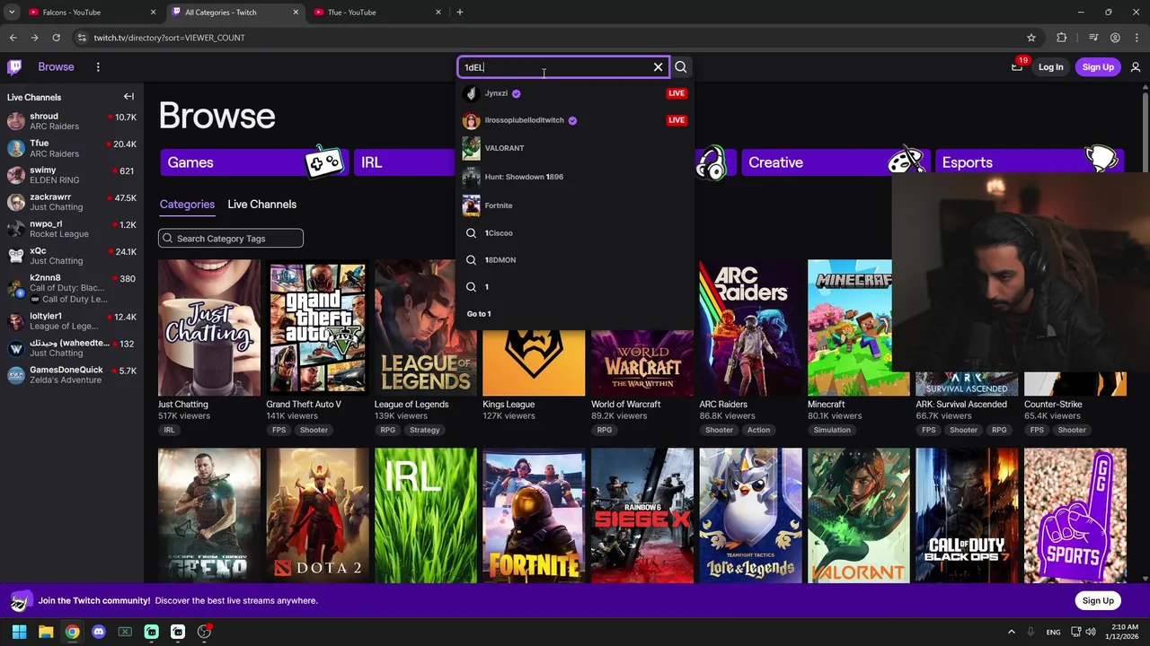The height and width of the screenshot is (646, 1150).
Task: Open Discord from the taskbar
Action: click(99, 632)
